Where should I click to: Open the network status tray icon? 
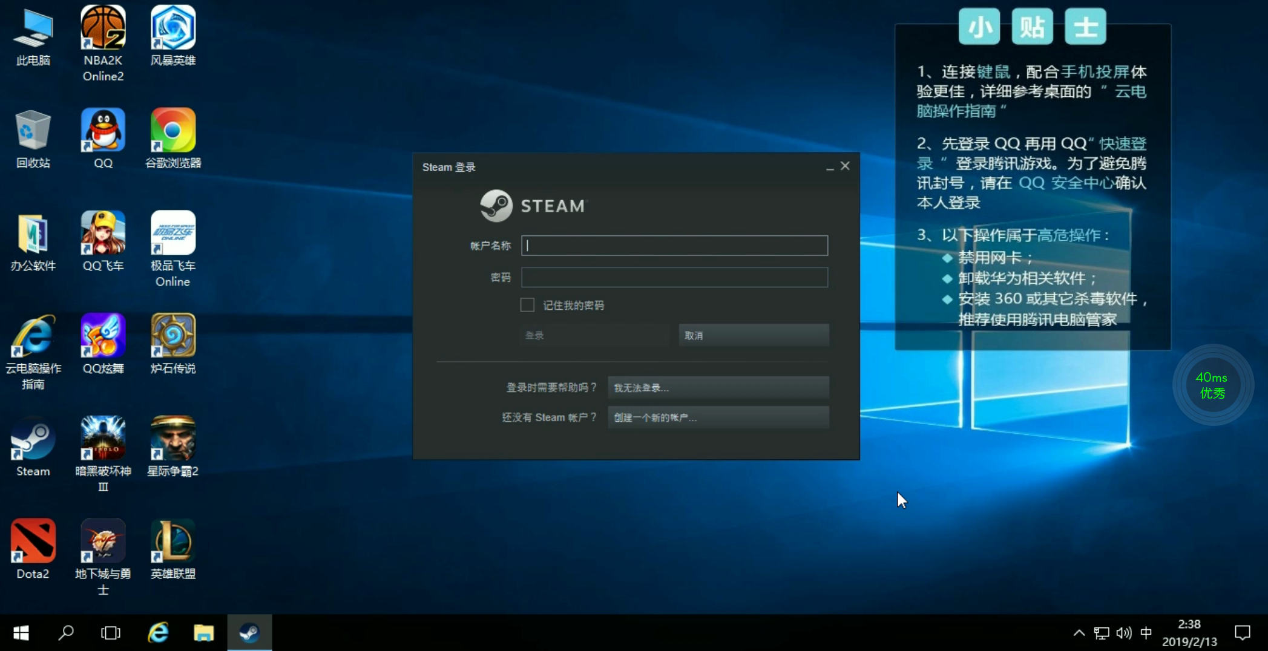coord(1102,633)
